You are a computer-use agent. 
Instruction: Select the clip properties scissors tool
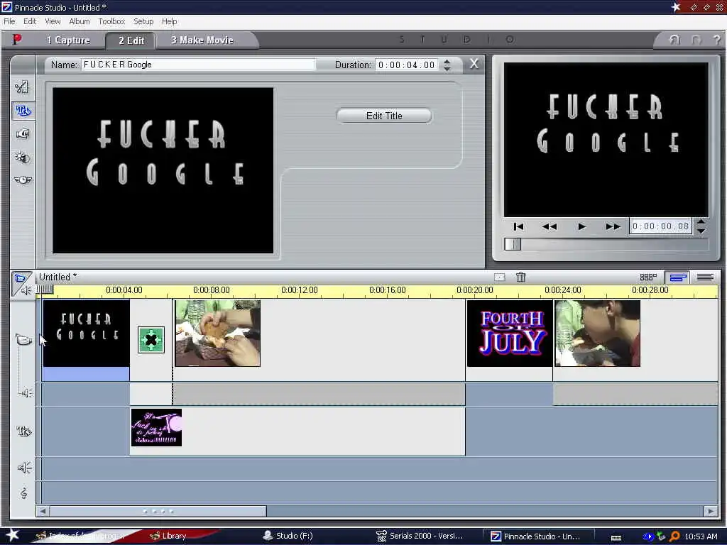pos(22,87)
